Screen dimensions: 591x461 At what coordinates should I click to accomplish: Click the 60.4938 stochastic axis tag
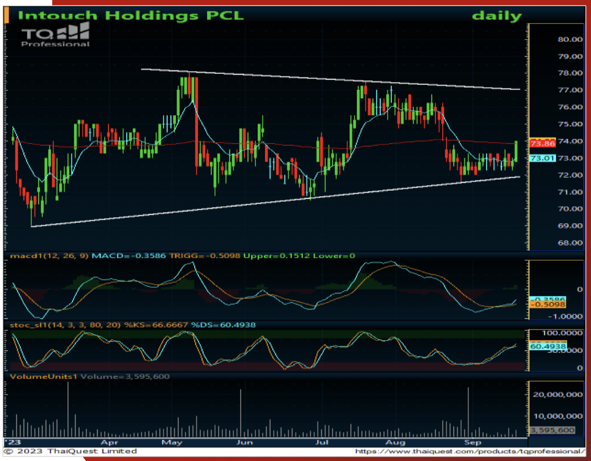click(548, 346)
